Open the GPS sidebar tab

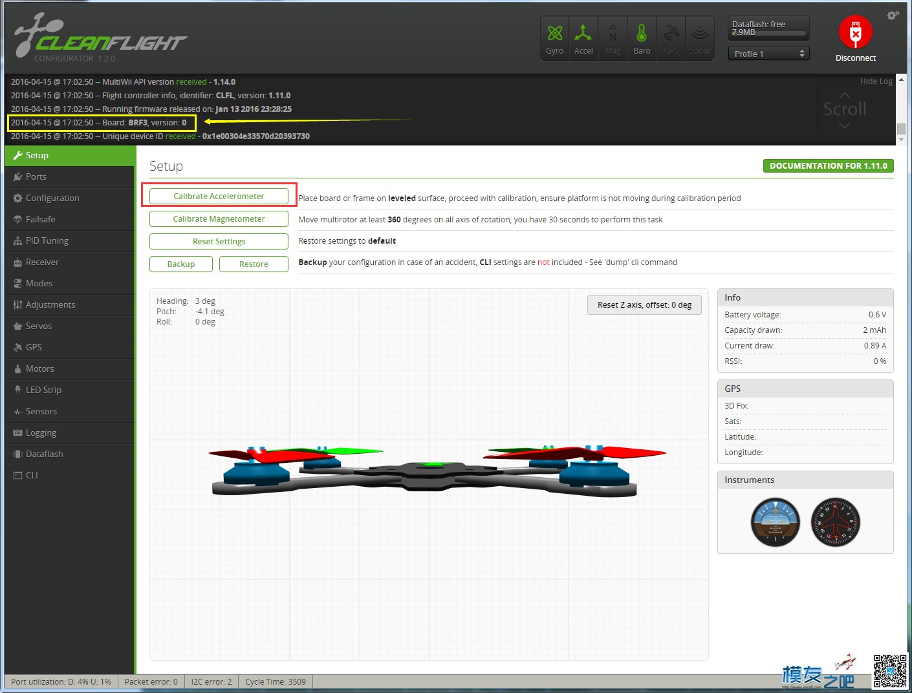click(69, 347)
